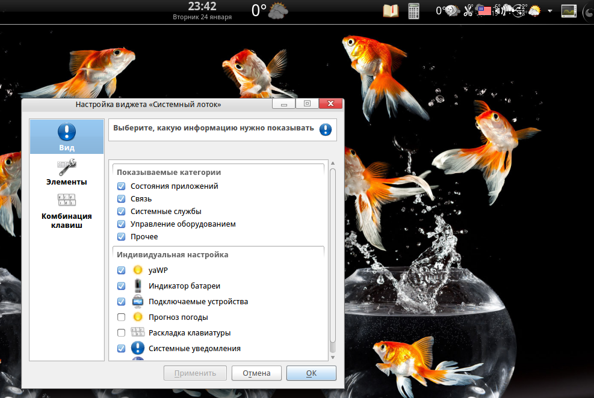This screenshot has width=594, height=398.
Task: Expand hidden tray icons arrow
Action: [549, 11]
